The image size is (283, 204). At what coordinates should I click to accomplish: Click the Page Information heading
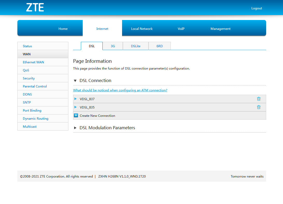coord(93,61)
